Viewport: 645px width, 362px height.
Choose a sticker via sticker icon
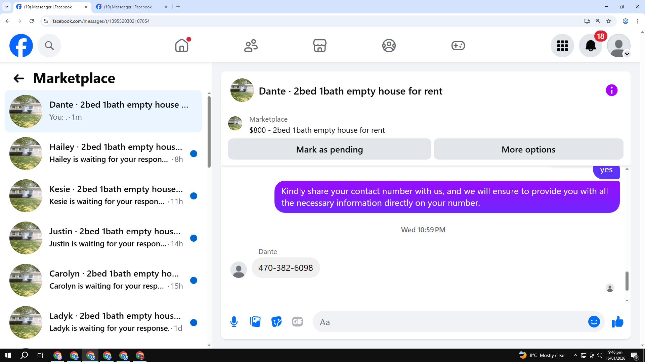click(276, 322)
